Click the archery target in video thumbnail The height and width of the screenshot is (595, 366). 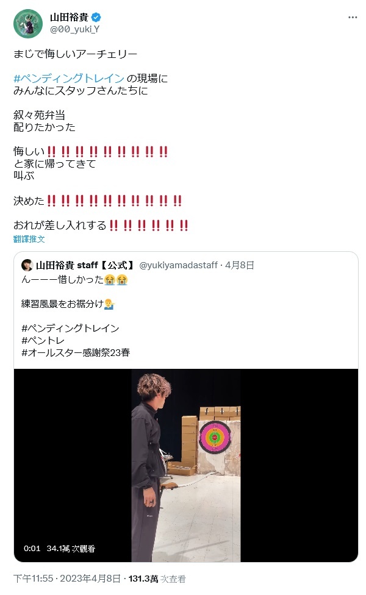(x=215, y=437)
